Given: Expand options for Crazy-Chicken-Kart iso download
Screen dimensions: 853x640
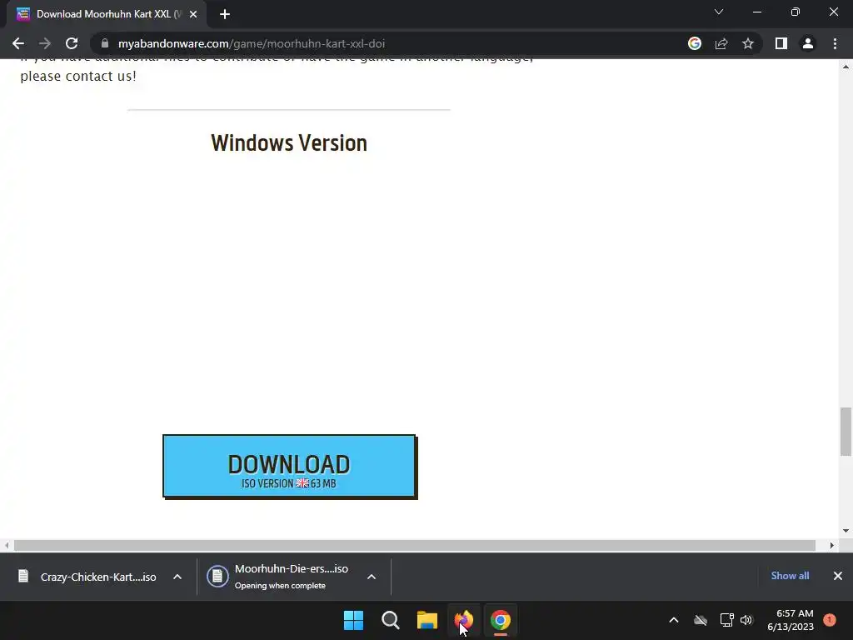Looking at the screenshot, I should 177,577.
